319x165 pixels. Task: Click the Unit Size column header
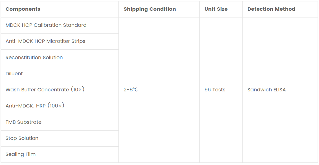tap(216, 9)
